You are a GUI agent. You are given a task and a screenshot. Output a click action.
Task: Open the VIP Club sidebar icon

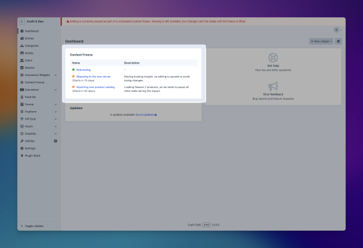tap(22, 119)
